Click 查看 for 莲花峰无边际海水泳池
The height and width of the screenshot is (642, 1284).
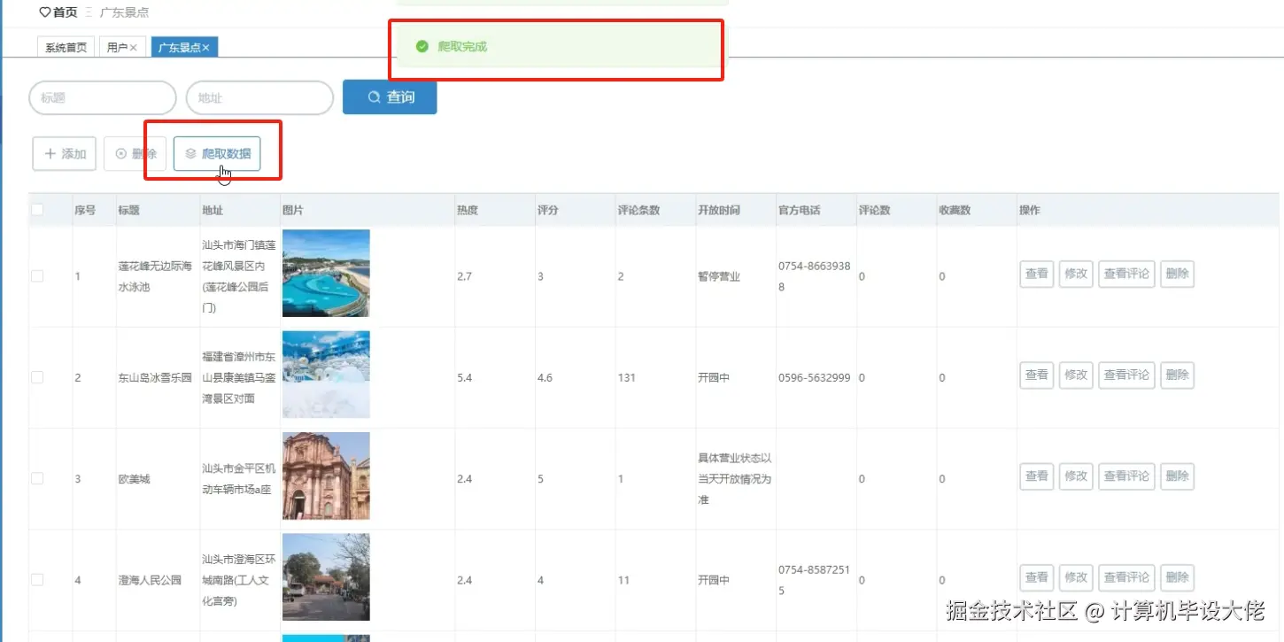[1037, 274]
